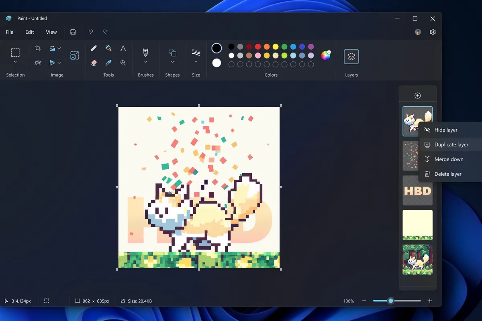The image size is (482, 321).
Task: Add a new layer with the plus button
Action: 417,95
